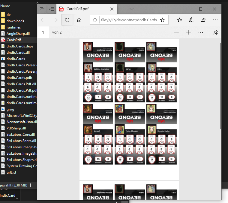Viewport: 228px width, 203px height.
Task: Go forward in browser history
Action: click(55, 20)
